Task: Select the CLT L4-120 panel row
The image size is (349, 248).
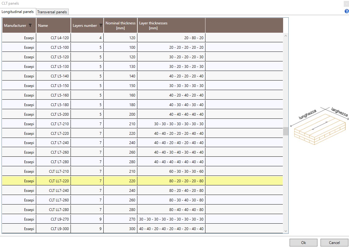Action: point(143,38)
